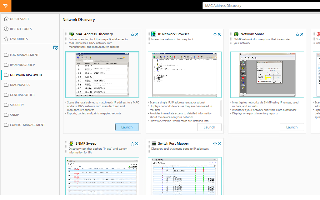
Task: Click the Network Sonar tool icon
Action: pos(236,34)
